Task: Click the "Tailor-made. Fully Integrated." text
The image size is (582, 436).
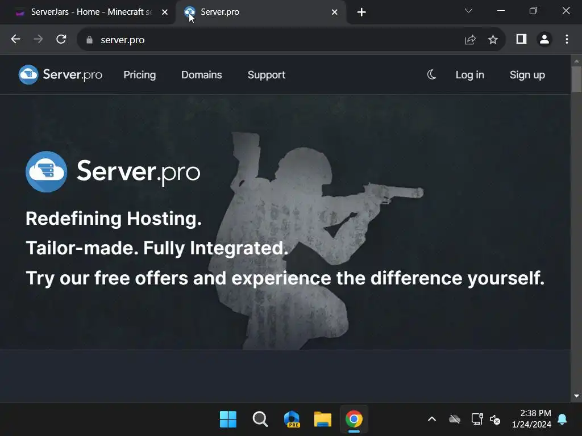Action: [x=157, y=248]
